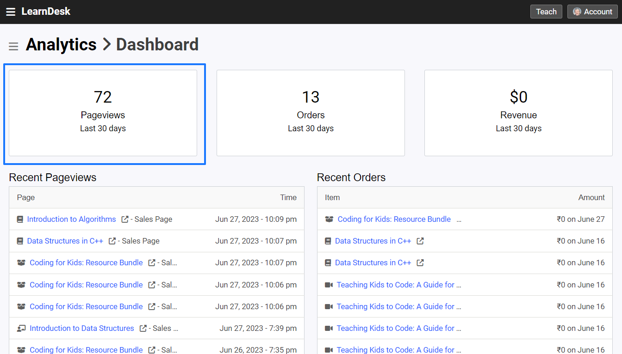Click the book icon beside the Introduction to Algorithms pageview

[x=20, y=219]
